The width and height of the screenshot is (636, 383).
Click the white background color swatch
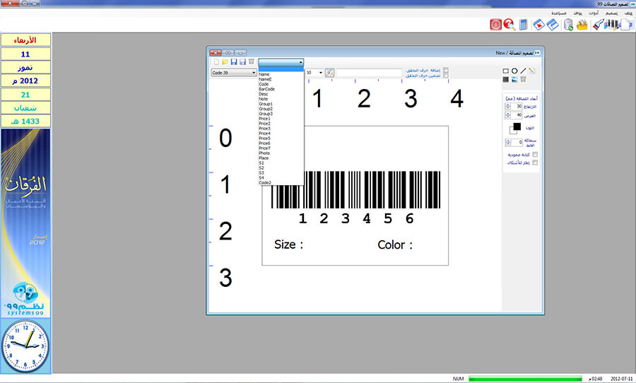pos(512,131)
